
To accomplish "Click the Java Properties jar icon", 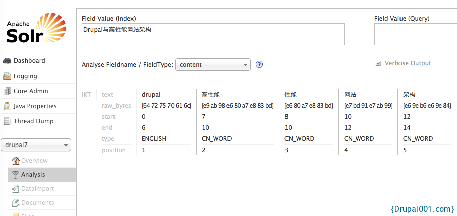I will (x=7, y=106).
